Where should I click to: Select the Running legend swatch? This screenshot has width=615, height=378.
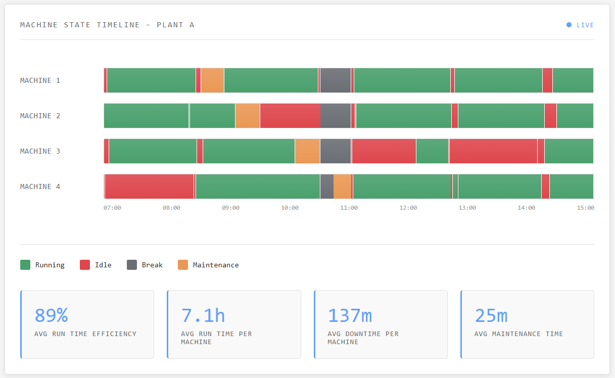click(x=25, y=264)
